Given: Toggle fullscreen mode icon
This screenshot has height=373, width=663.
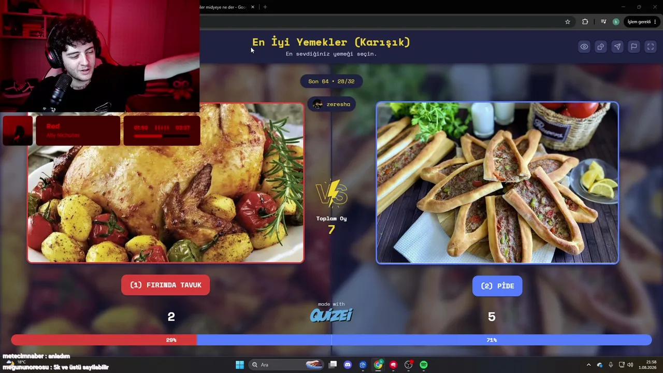Looking at the screenshot, I should pyautogui.click(x=651, y=47).
